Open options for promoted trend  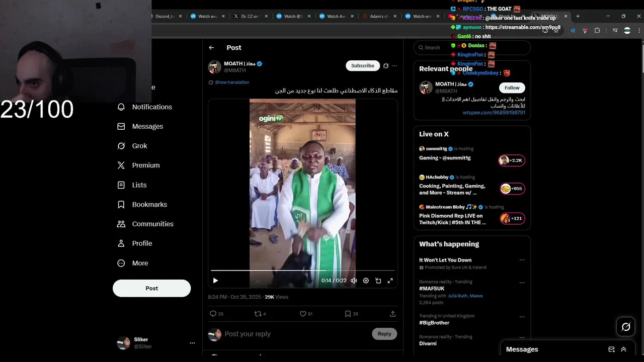(522, 260)
